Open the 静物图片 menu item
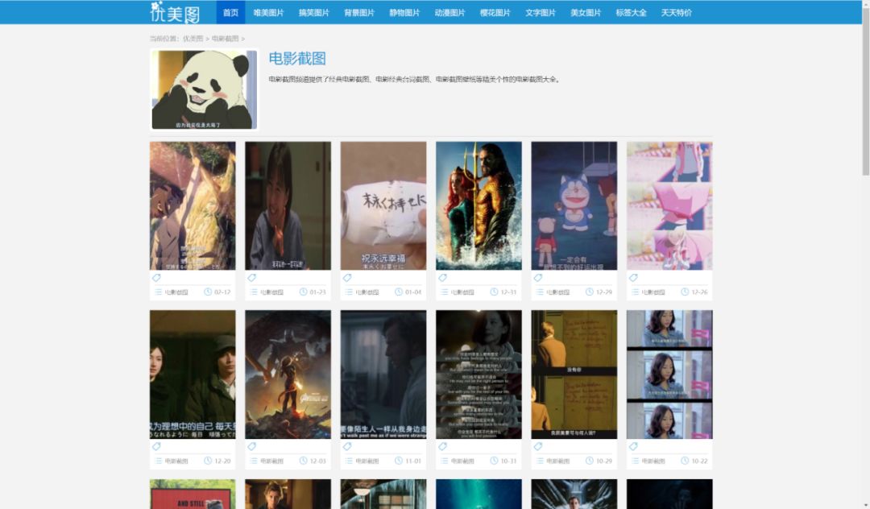870x509 pixels. click(x=404, y=12)
